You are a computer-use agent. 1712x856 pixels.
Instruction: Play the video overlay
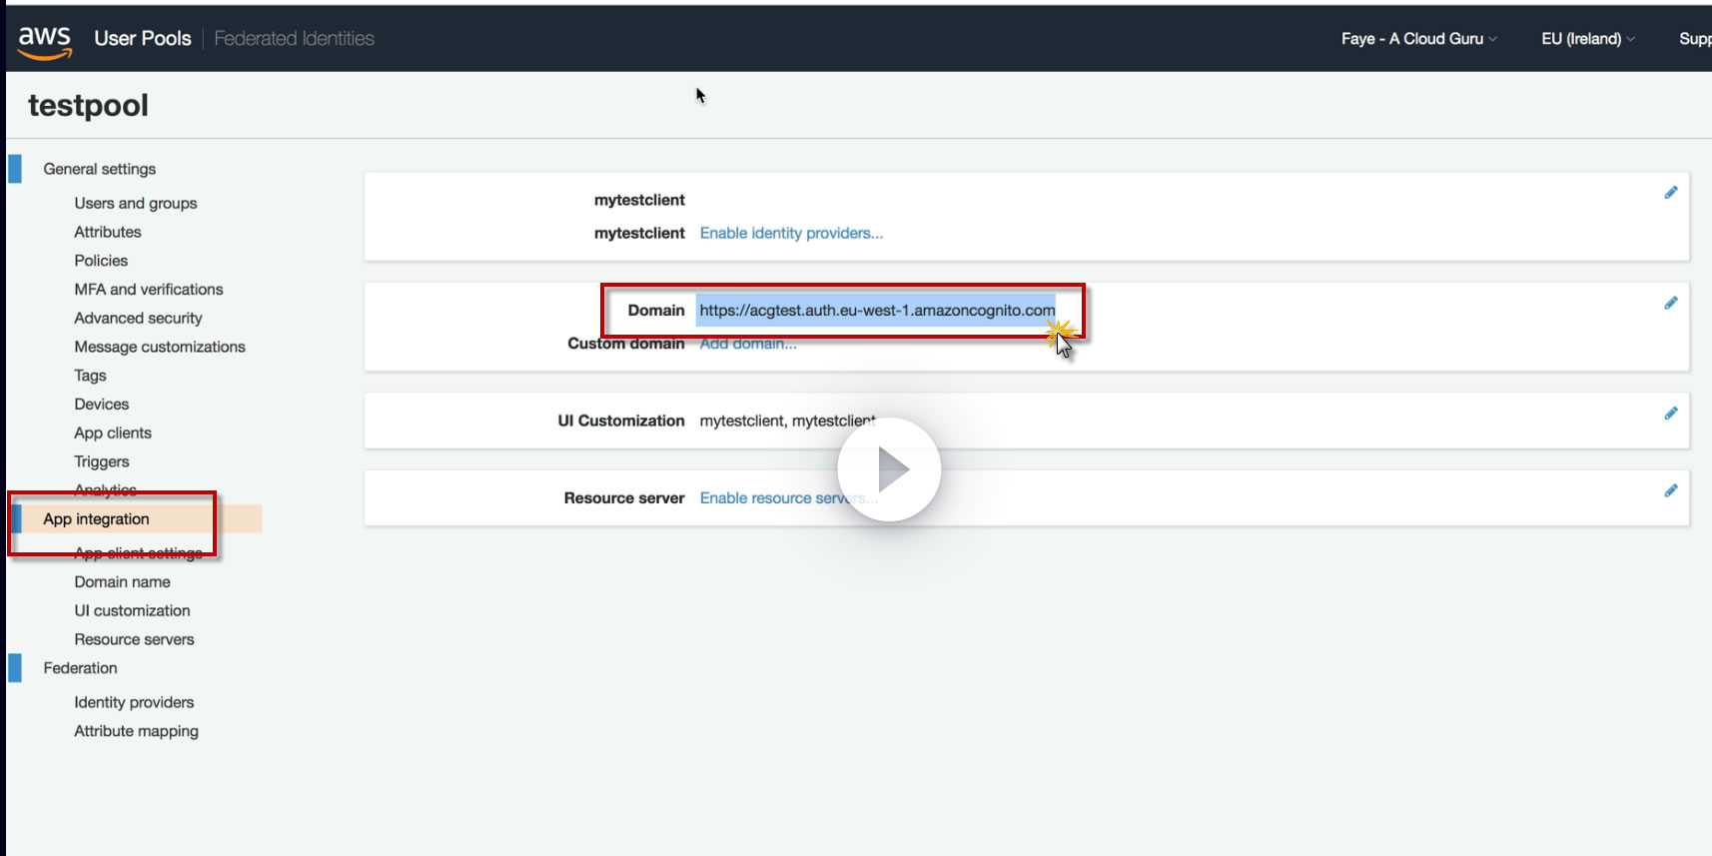(x=889, y=468)
